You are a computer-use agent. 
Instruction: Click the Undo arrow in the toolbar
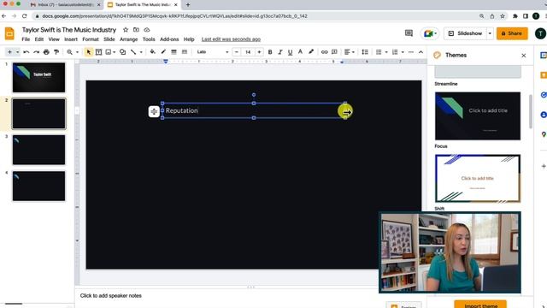pos(26,52)
